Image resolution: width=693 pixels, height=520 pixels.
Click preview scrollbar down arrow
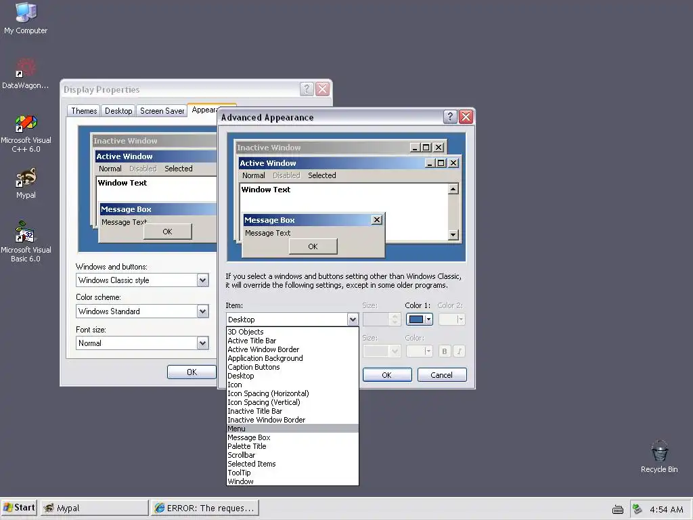coord(453,235)
